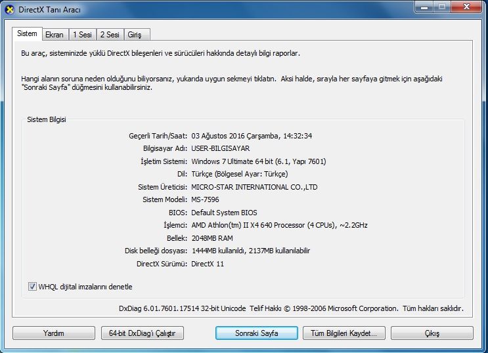
Task: Click the 2048MB RAM value
Action: pyautogui.click(x=212, y=238)
